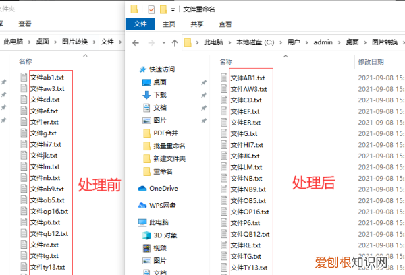Select 此电脑 in navigation pane
The height and width of the screenshot is (275, 405).
click(x=159, y=222)
